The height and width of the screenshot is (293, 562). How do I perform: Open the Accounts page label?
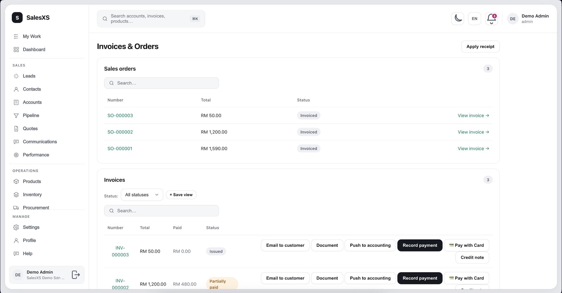pyautogui.click(x=32, y=102)
